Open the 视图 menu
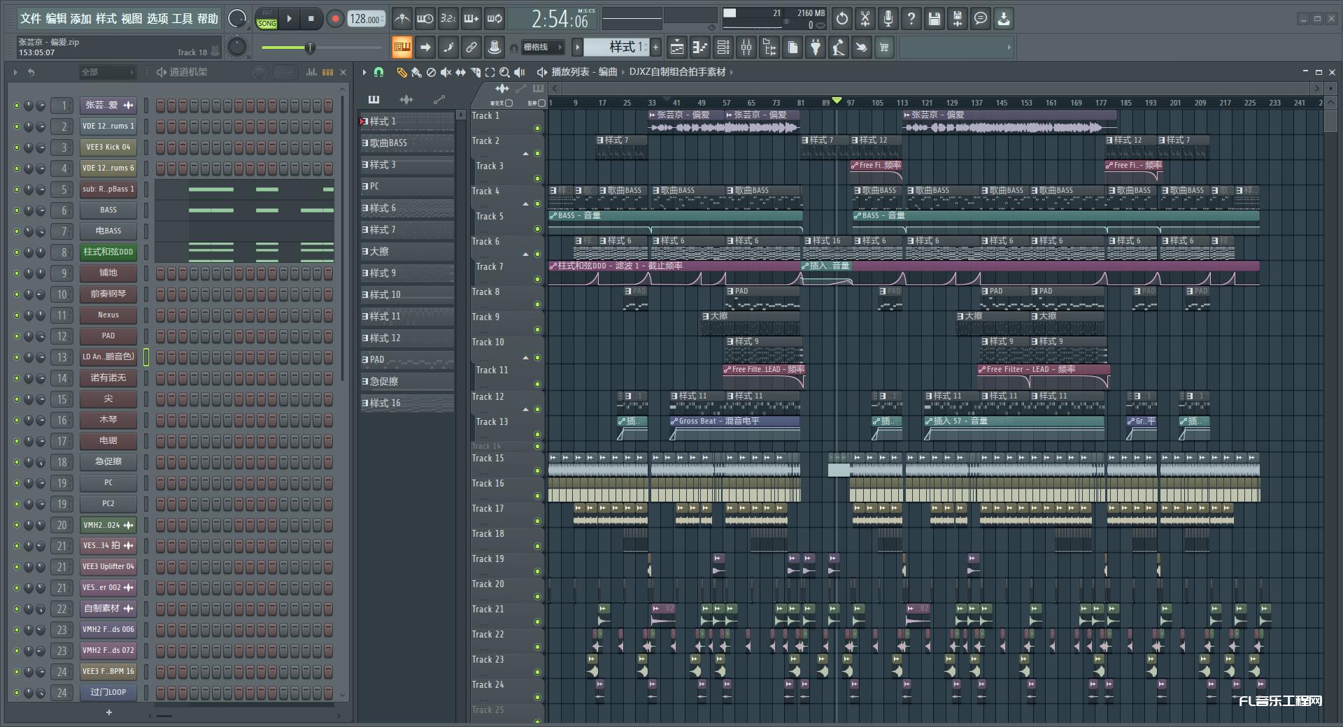The width and height of the screenshot is (1343, 727). coord(132,19)
